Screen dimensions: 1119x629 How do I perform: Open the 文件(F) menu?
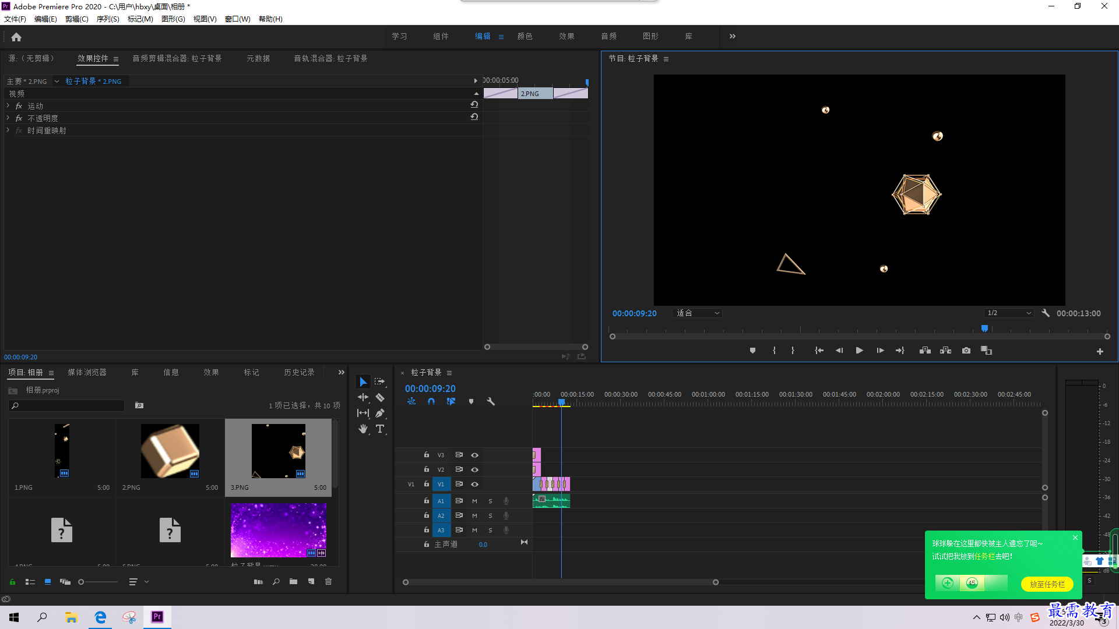pyautogui.click(x=15, y=19)
